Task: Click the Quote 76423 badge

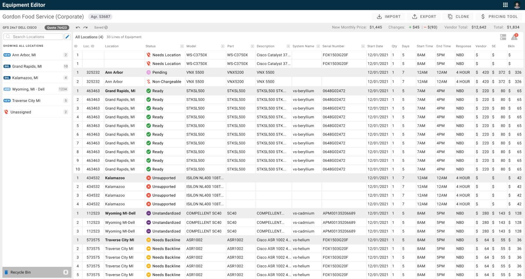Action: click(57, 28)
